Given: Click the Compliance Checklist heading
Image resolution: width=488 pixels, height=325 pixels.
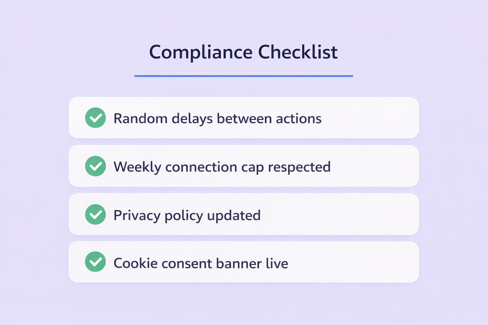Looking at the screenshot, I should coord(243,52).
